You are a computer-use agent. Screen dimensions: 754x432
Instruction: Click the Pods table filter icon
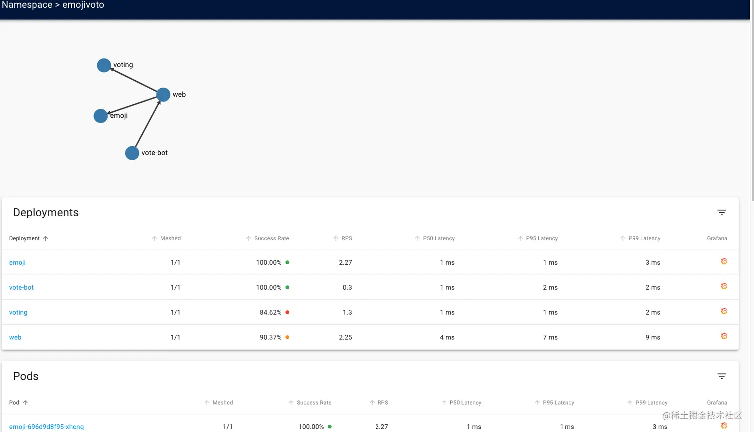(x=721, y=376)
